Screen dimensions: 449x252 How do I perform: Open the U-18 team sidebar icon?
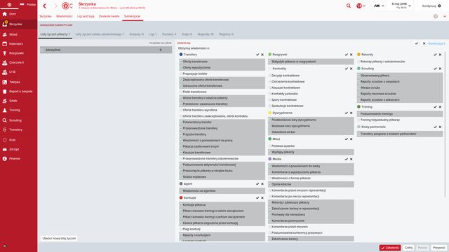click(x=5, y=72)
